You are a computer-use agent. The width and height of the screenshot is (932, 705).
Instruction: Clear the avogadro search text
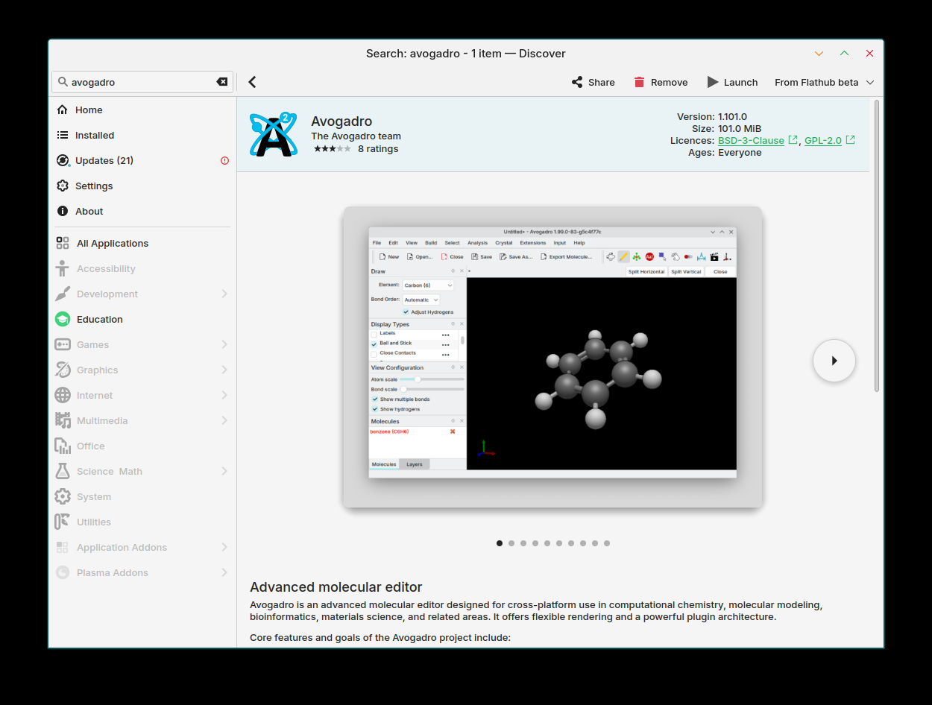click(222, 82)
